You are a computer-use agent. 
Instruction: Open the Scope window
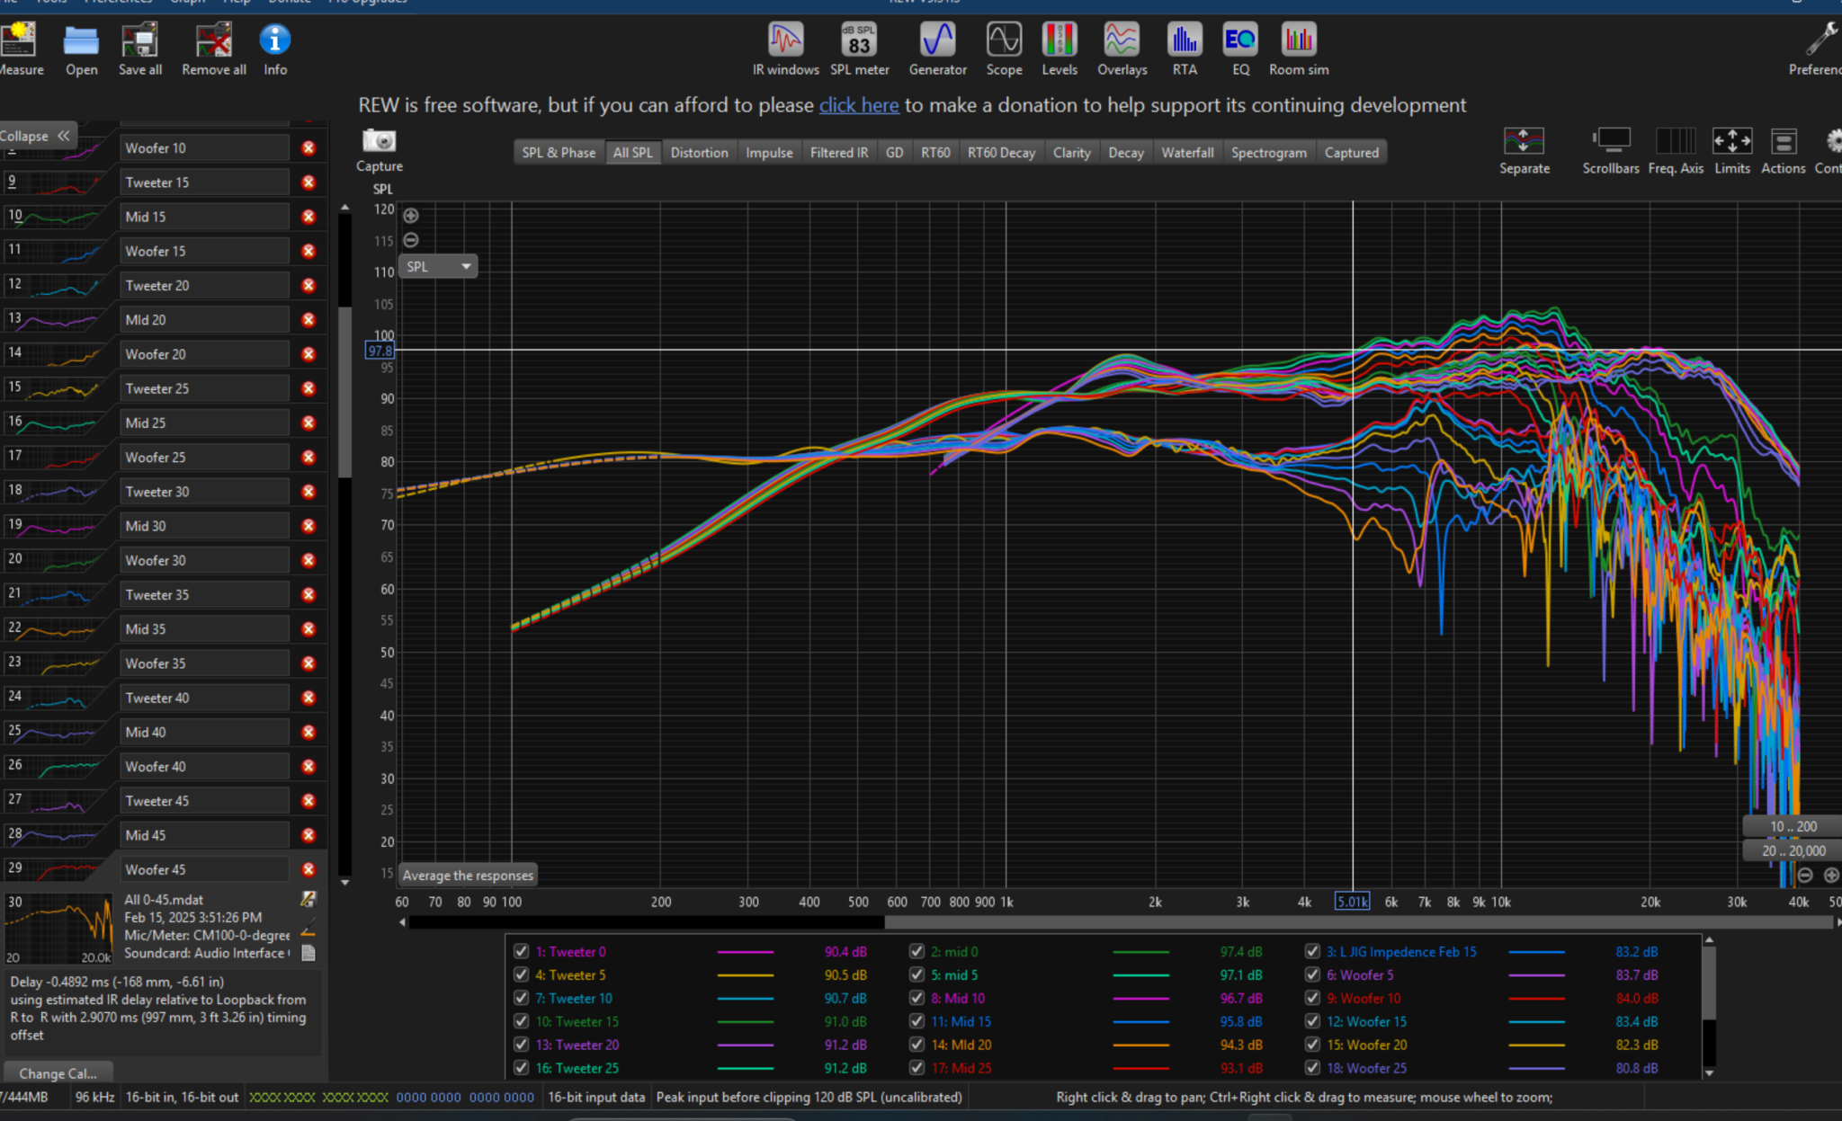[1004, 50]
